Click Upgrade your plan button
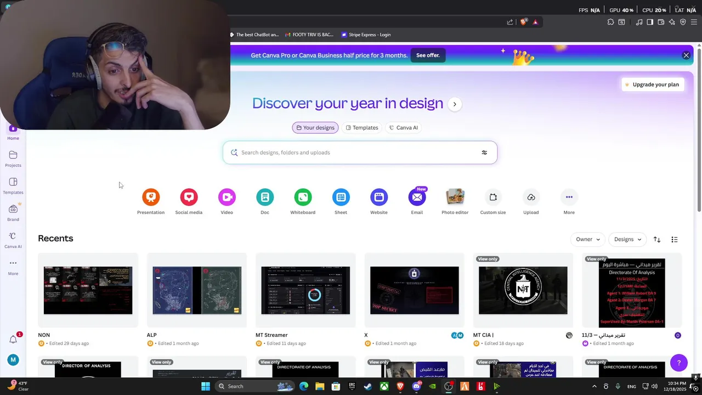 652,84
